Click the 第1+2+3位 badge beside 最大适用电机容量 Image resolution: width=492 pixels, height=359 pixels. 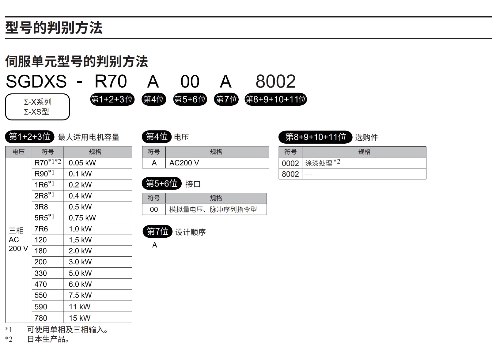click(x=30, y=137)
